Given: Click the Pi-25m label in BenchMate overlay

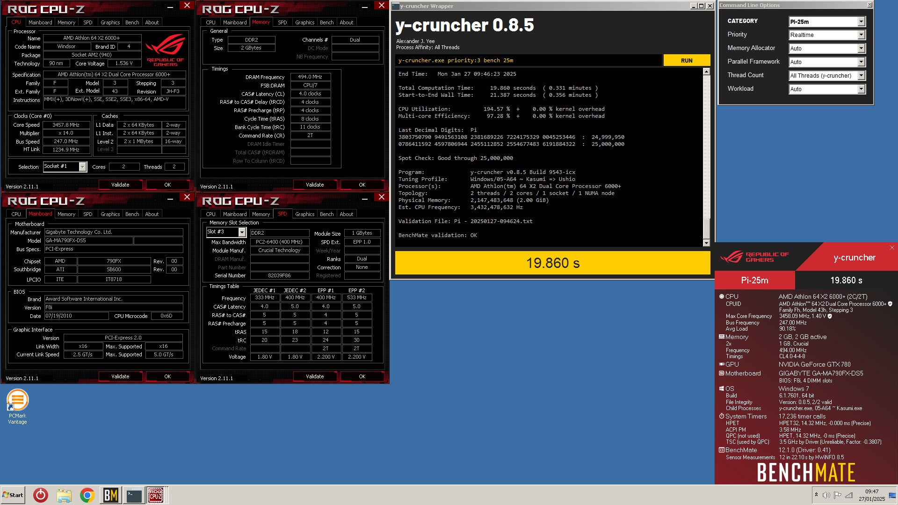Looking at the screenshot, I should [754, 280].
